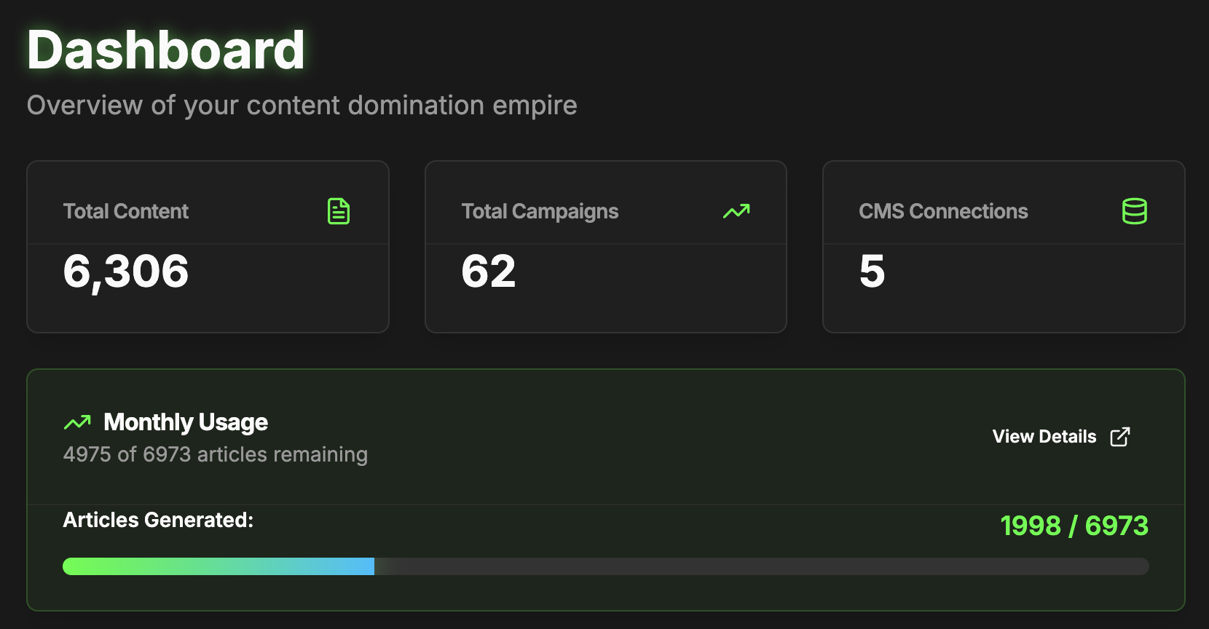Click the external link icon next to View Details
The height and width of the screenshot is (629, 1209).
[x=1120, y=437]
